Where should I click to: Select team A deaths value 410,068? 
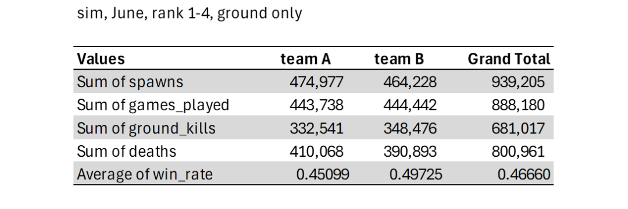point(316,152)
